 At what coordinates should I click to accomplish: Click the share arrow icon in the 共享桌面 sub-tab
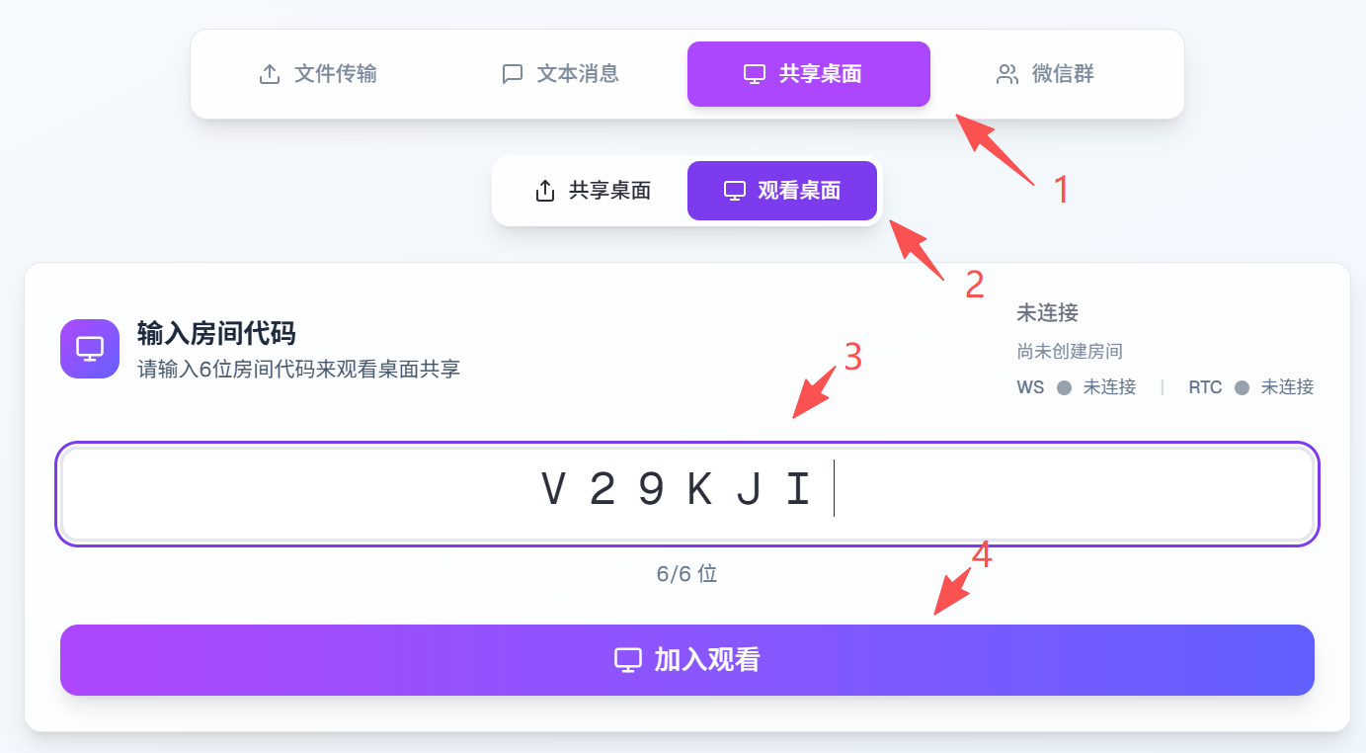click(544, 191)
